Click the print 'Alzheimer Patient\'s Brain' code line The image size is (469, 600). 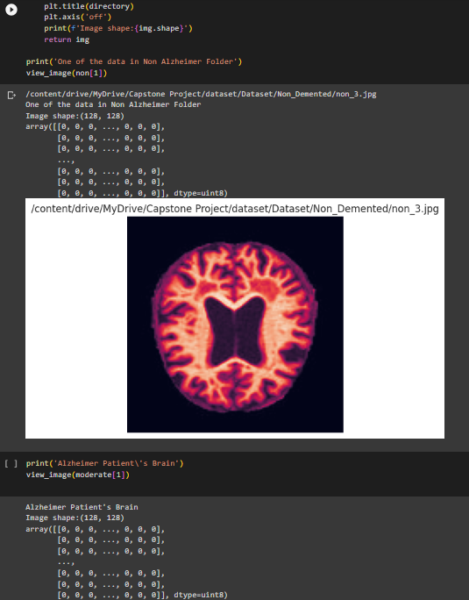click(105, 463)
